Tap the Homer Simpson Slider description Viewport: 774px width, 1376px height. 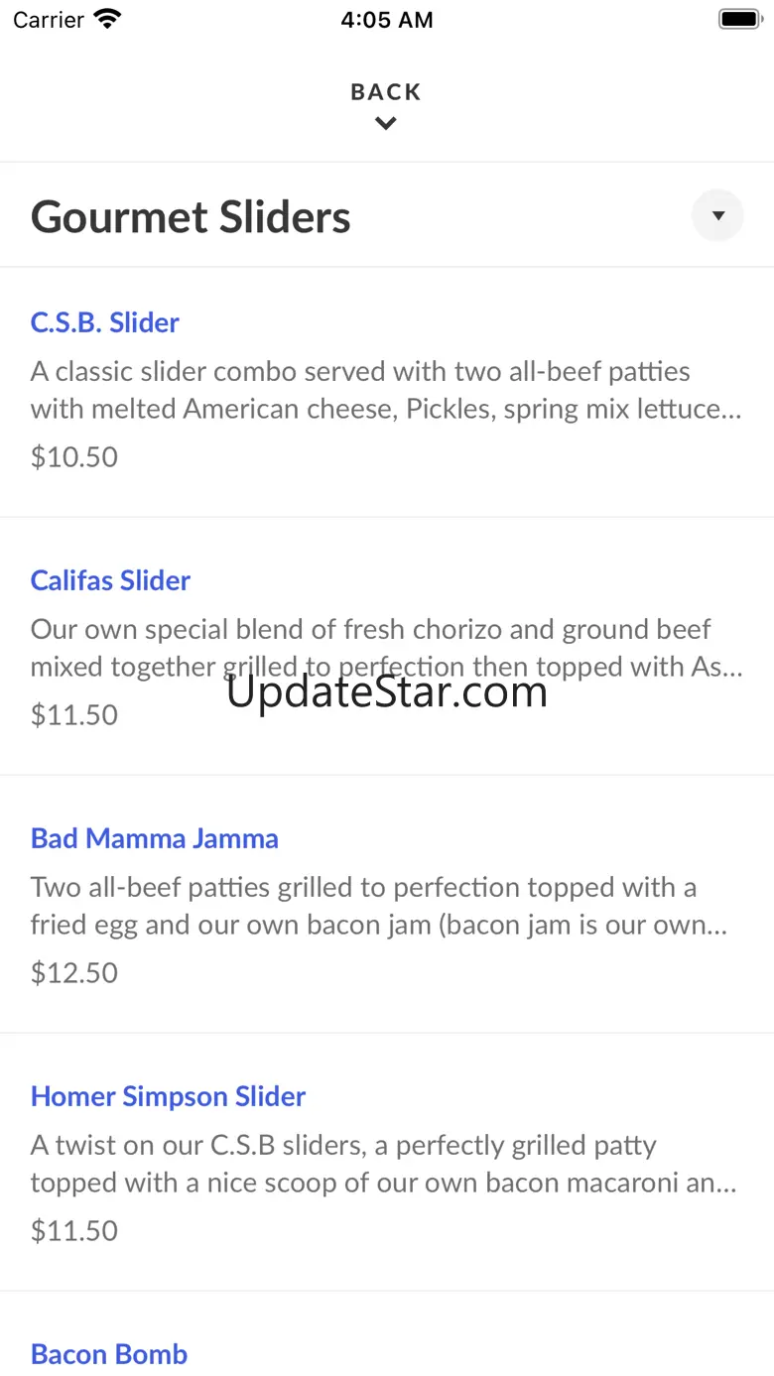(x=383, y=1164)
